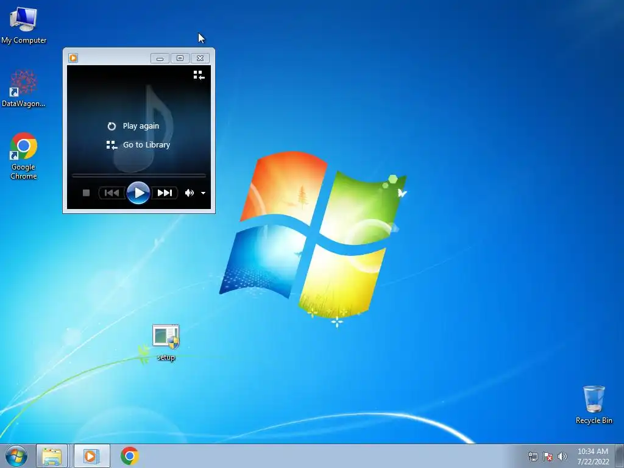Open the volume dropdown arrow
624x468 pixels.
(203, 193)
